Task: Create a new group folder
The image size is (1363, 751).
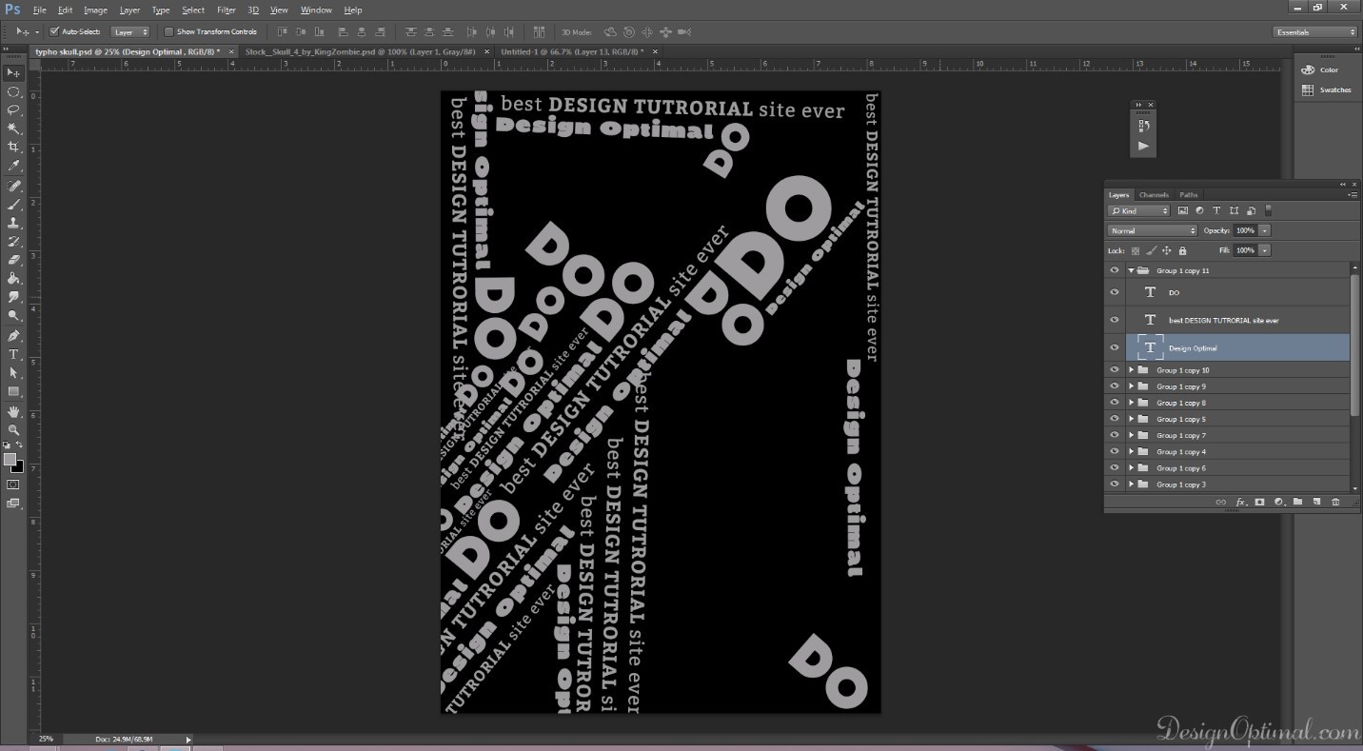Action: (1297, 502)
